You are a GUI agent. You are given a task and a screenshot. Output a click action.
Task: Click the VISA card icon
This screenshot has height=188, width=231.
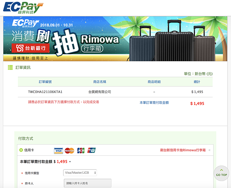click(x=59, y=151)
